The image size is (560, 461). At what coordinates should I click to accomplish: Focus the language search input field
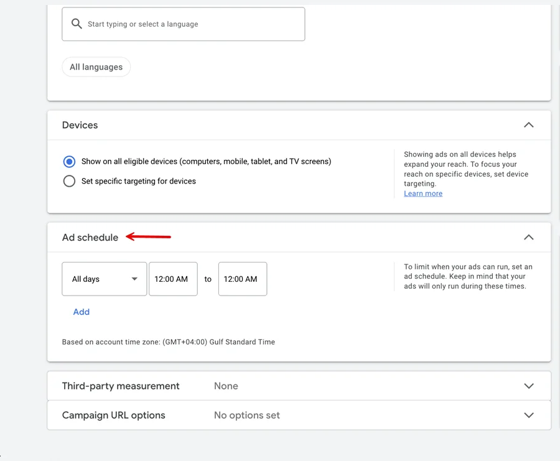184,24
